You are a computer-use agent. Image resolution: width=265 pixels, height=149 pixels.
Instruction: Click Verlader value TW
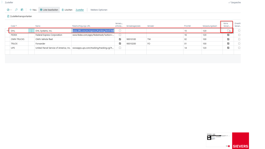(149, 39)
